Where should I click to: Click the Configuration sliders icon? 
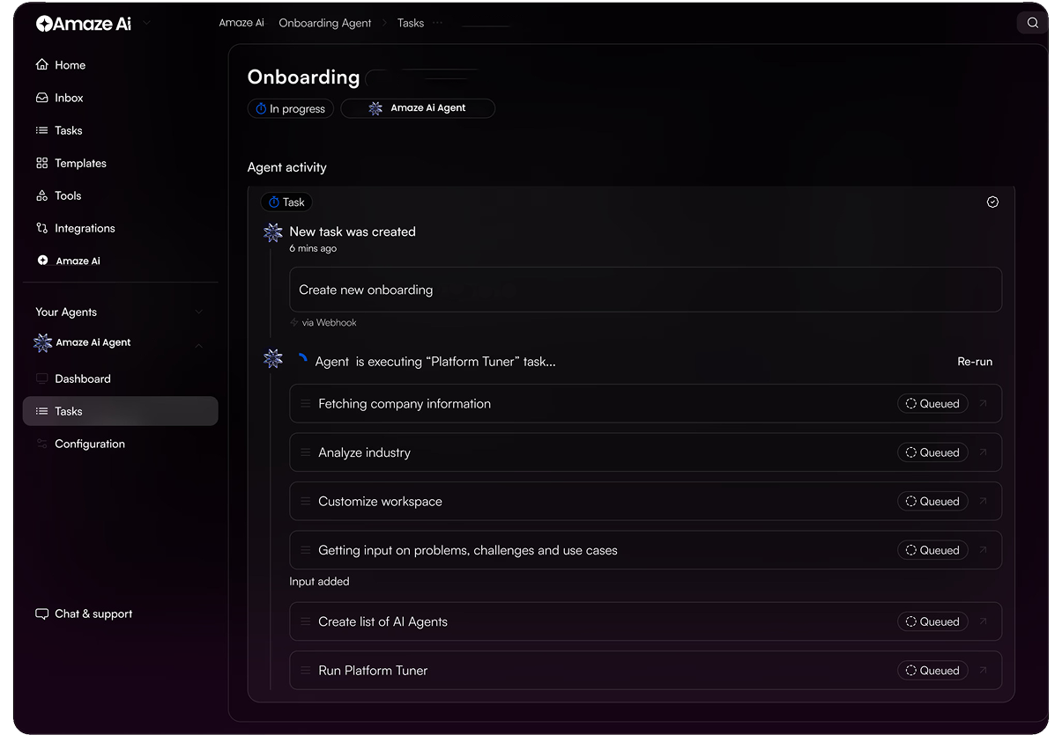(x=41, y=444)
